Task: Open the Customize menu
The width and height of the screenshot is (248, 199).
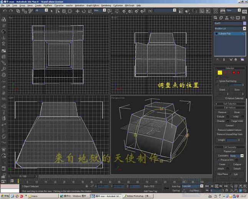Action: click(118, 5)
